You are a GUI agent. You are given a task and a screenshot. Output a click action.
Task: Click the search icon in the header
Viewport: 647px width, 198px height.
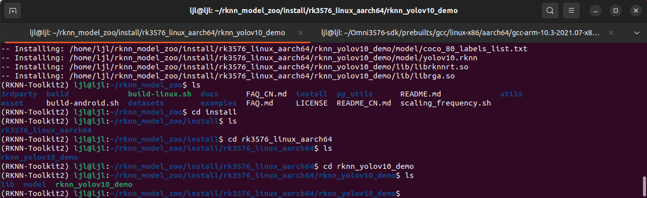click(550, 11)
